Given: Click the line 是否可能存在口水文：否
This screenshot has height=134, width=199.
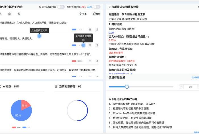Looking at the screenshot, I should pyautogui.click(x=123, y=65).
